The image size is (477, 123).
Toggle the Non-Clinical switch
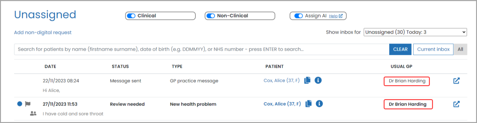pyautogui.click(x=211, y=16)
